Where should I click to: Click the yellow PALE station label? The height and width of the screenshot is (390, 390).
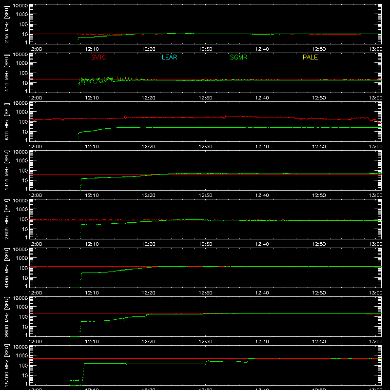point(310,57)
